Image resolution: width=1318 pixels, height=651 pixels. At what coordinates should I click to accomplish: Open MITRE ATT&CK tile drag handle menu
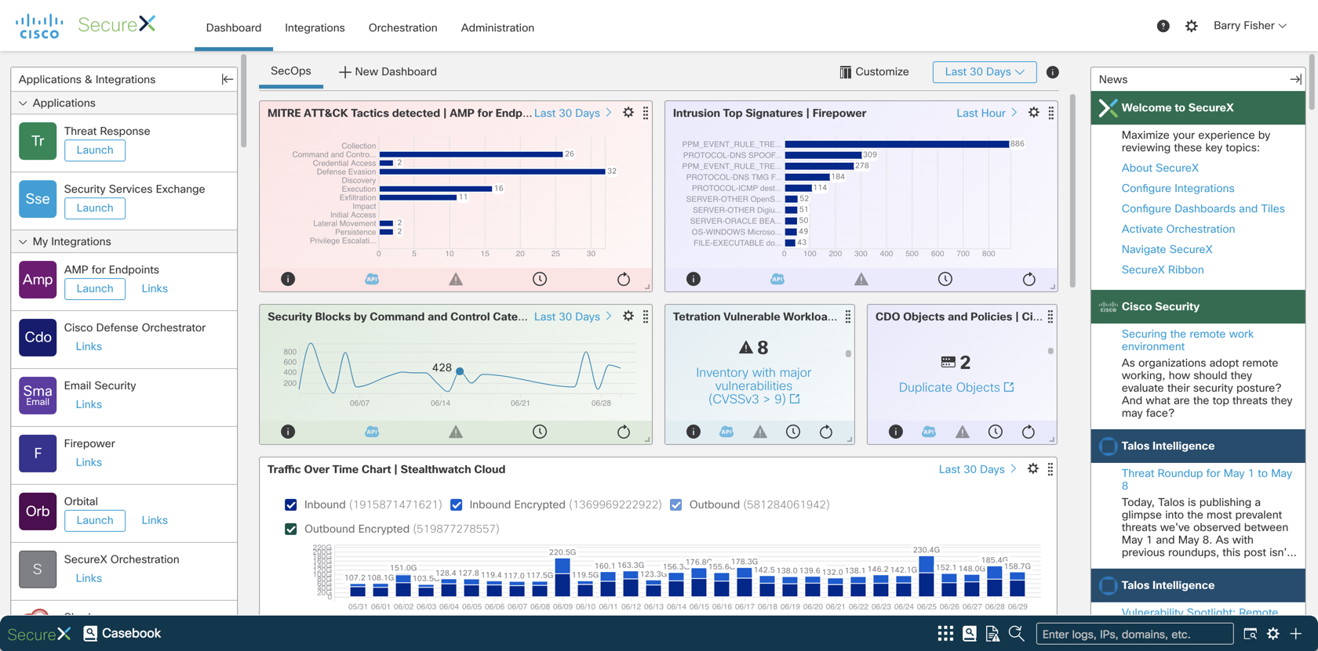click(646, 113)
